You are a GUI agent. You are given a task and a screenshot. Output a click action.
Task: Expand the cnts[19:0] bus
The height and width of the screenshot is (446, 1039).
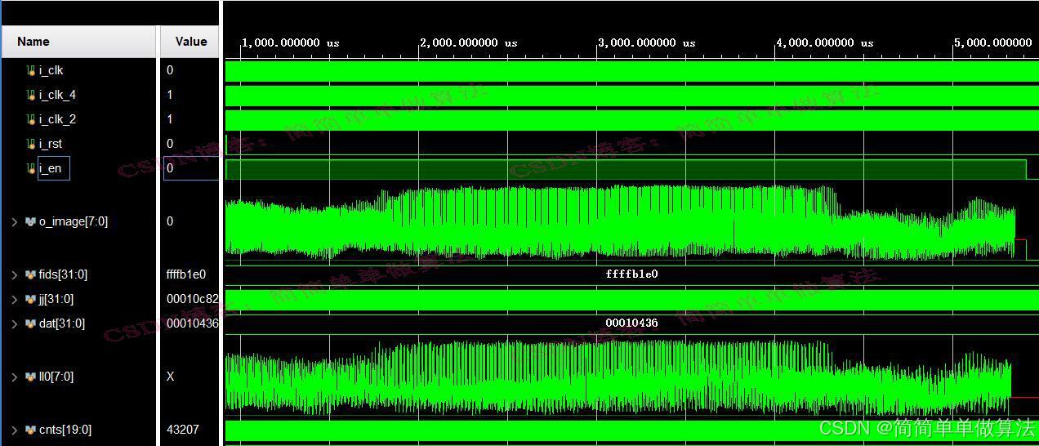pos(14,430)
